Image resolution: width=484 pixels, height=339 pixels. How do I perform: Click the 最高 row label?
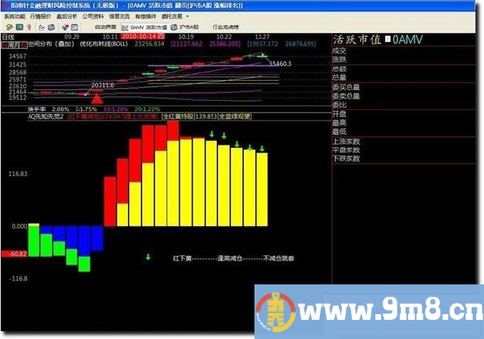click(x=339, y=123)
